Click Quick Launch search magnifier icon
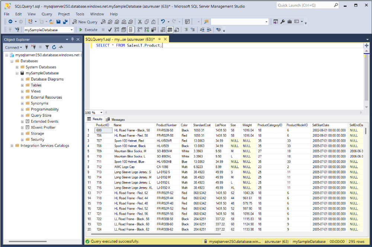 coord(336,5)
